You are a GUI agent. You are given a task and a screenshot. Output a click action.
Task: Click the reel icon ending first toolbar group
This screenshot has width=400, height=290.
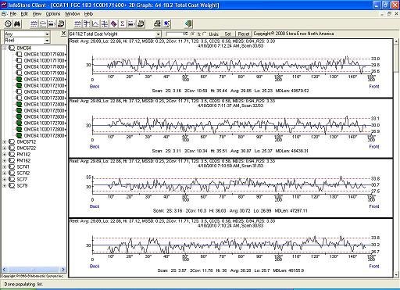[x=61, y=24]
